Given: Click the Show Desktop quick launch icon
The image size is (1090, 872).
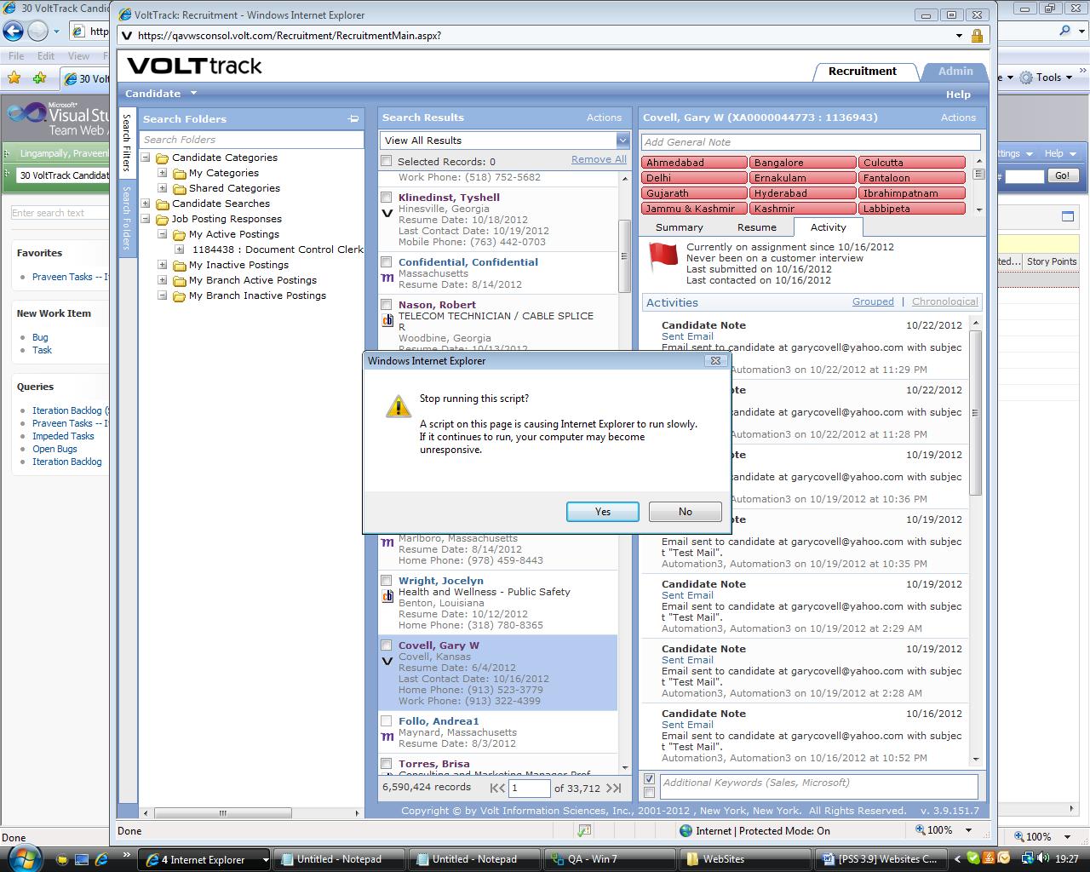Looking at the screenshot, I should [x=81, y=859].
